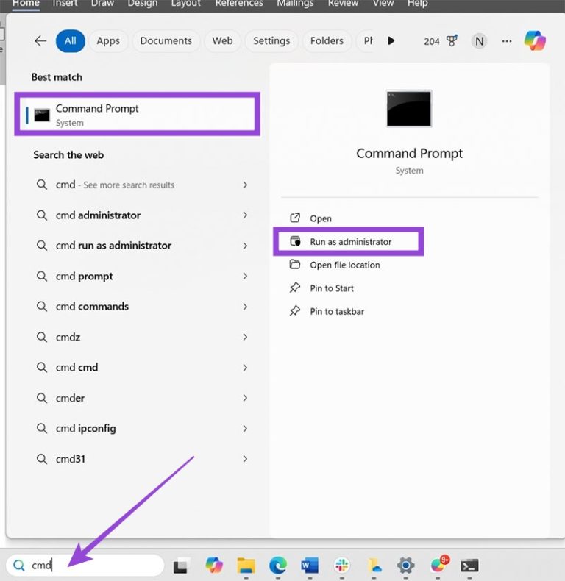Screen dimensions: 565x581
Task: Expand arrow for 'cmd ipconfig' suggestion
Action: pos(245,428)
